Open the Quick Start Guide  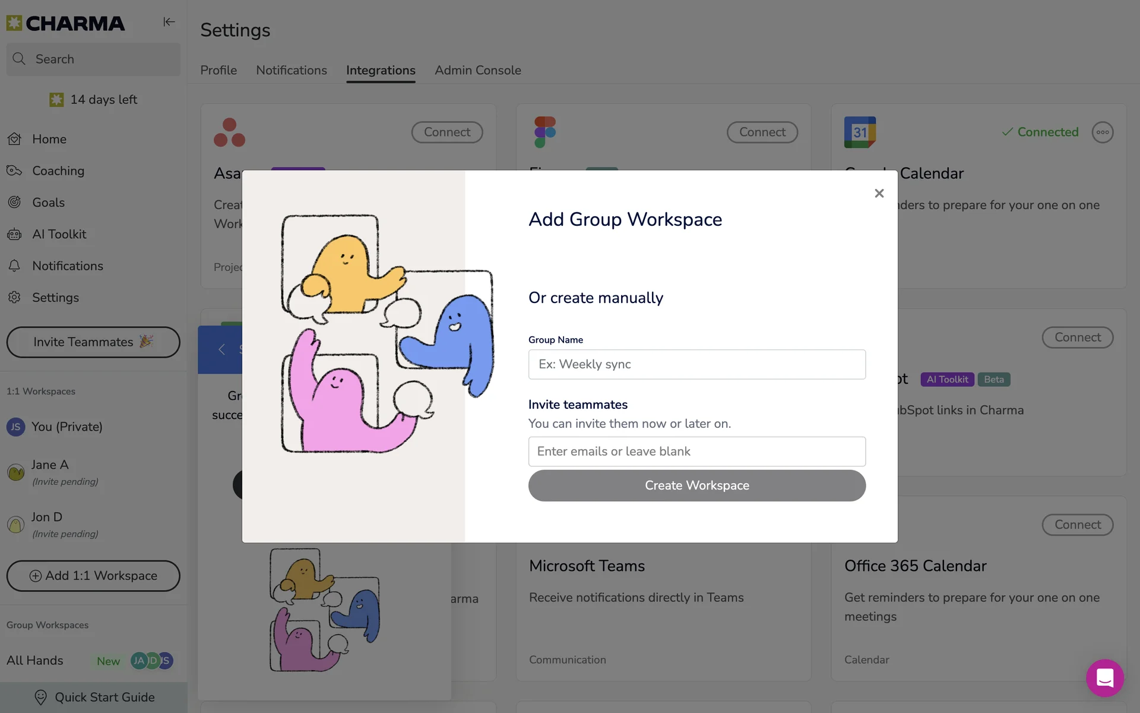pos(95,698)
